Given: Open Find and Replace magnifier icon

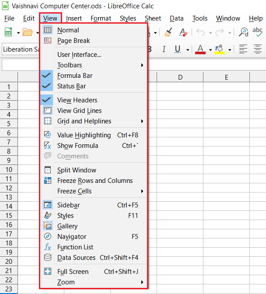Looking at the screenshot, I should click(244, 32).
